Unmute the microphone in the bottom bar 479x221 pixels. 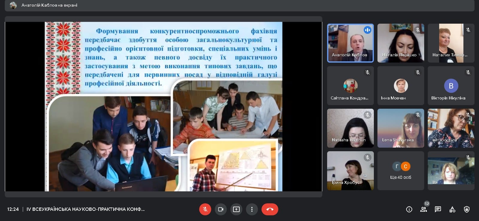click(x=205, y=209)
